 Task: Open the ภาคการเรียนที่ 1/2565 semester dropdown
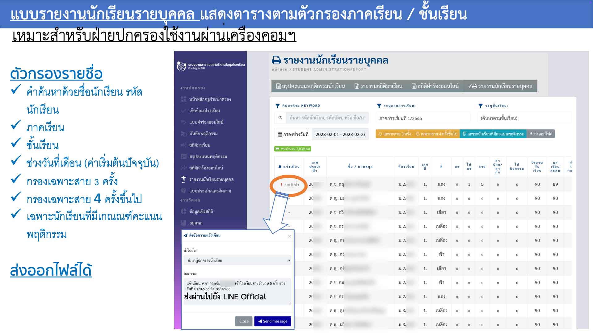point(423,118)
